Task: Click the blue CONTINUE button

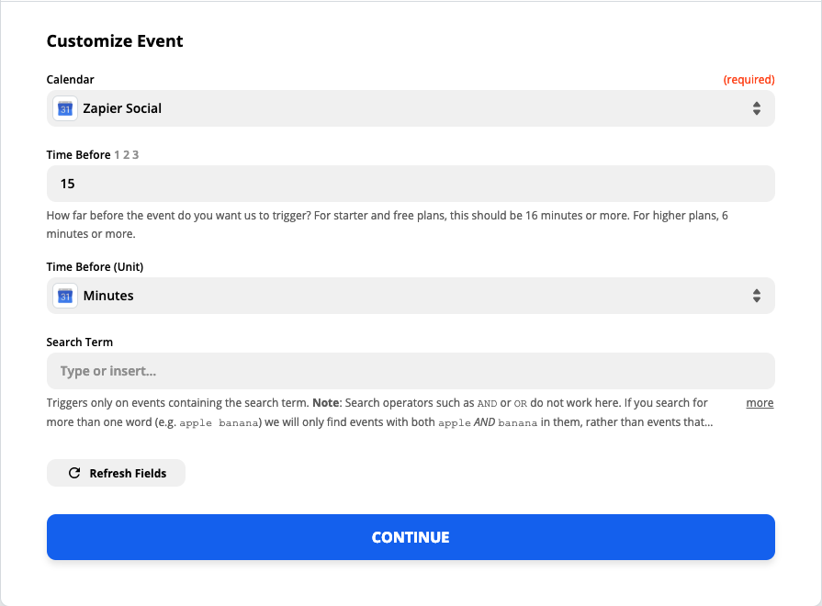Action: point(411,537)
